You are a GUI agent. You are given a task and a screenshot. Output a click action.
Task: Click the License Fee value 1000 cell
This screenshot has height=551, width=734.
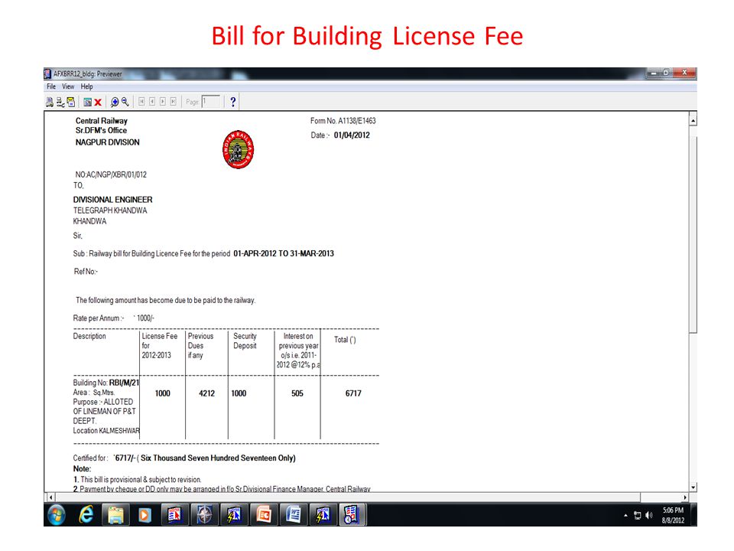162,393
